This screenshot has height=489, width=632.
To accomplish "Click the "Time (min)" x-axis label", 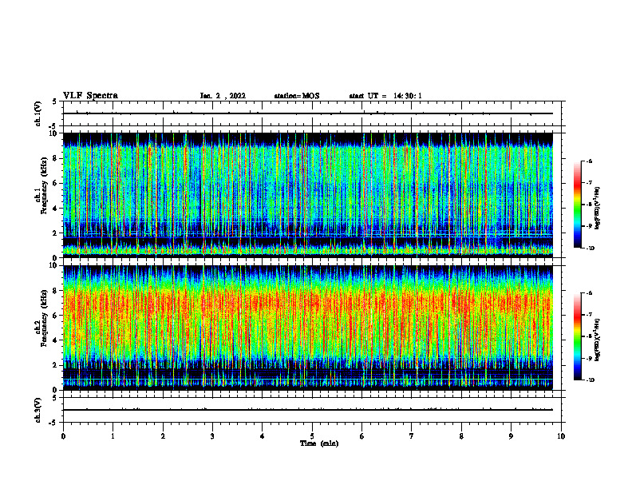I will pyautogui.click(x=319, y=443).
